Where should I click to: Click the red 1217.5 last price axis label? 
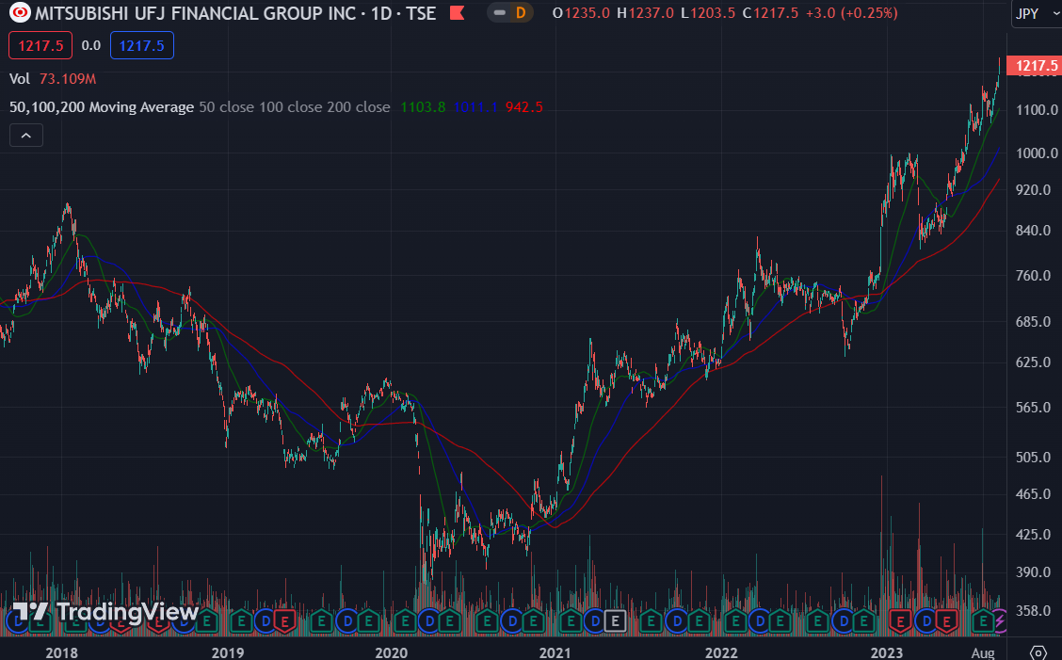click(x=1035, y=66)
